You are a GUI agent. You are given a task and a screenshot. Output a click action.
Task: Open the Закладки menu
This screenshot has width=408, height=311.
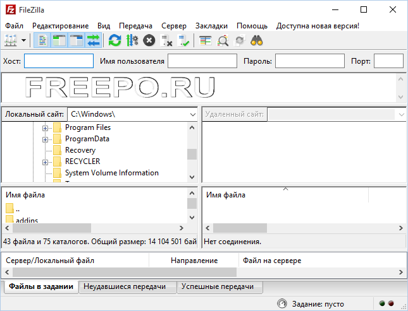(x=211, y=26)
